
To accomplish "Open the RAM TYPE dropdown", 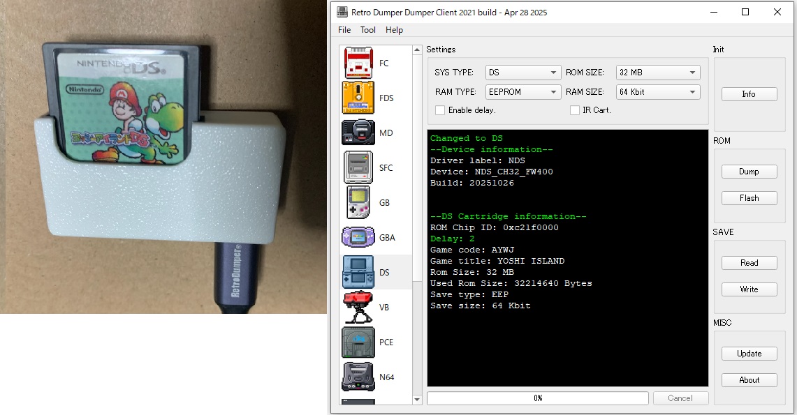I will tap(523, 92).
